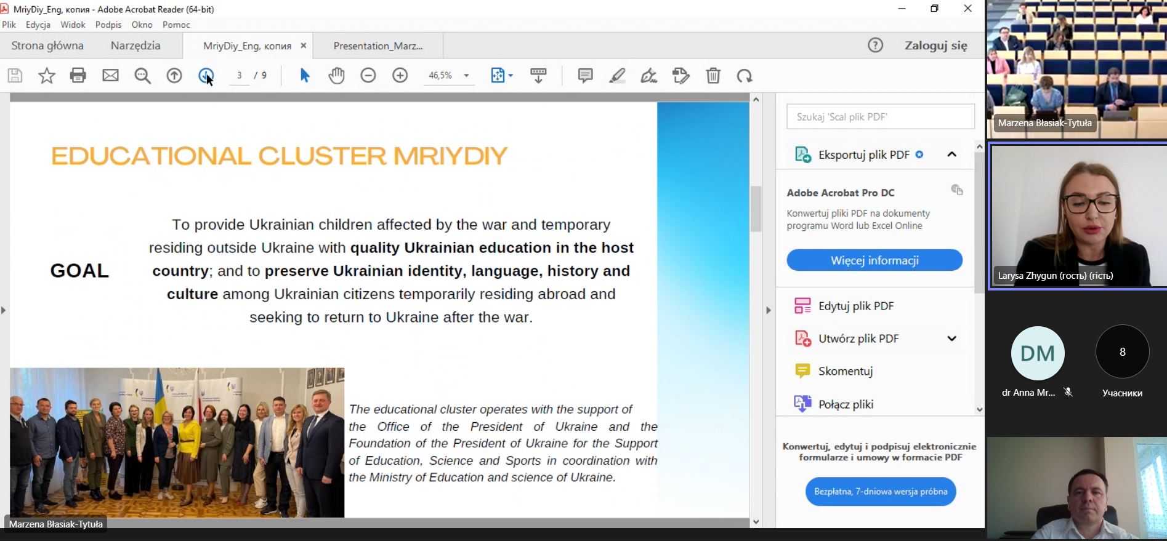Click the zoom in plus icon
The height and width of the screenshot is (541, 1167).
(400, 76)
